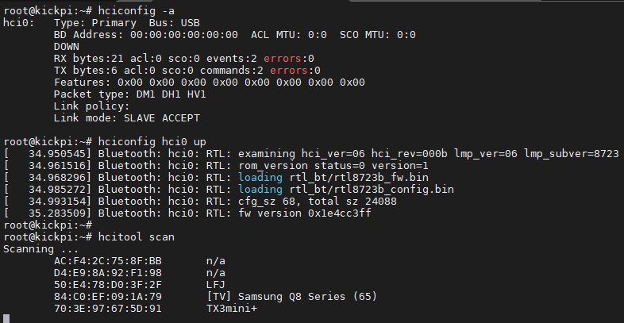Click red 'errors' on the TX bytes line
This screenshot has width=624, height=323.
[289, 71]
